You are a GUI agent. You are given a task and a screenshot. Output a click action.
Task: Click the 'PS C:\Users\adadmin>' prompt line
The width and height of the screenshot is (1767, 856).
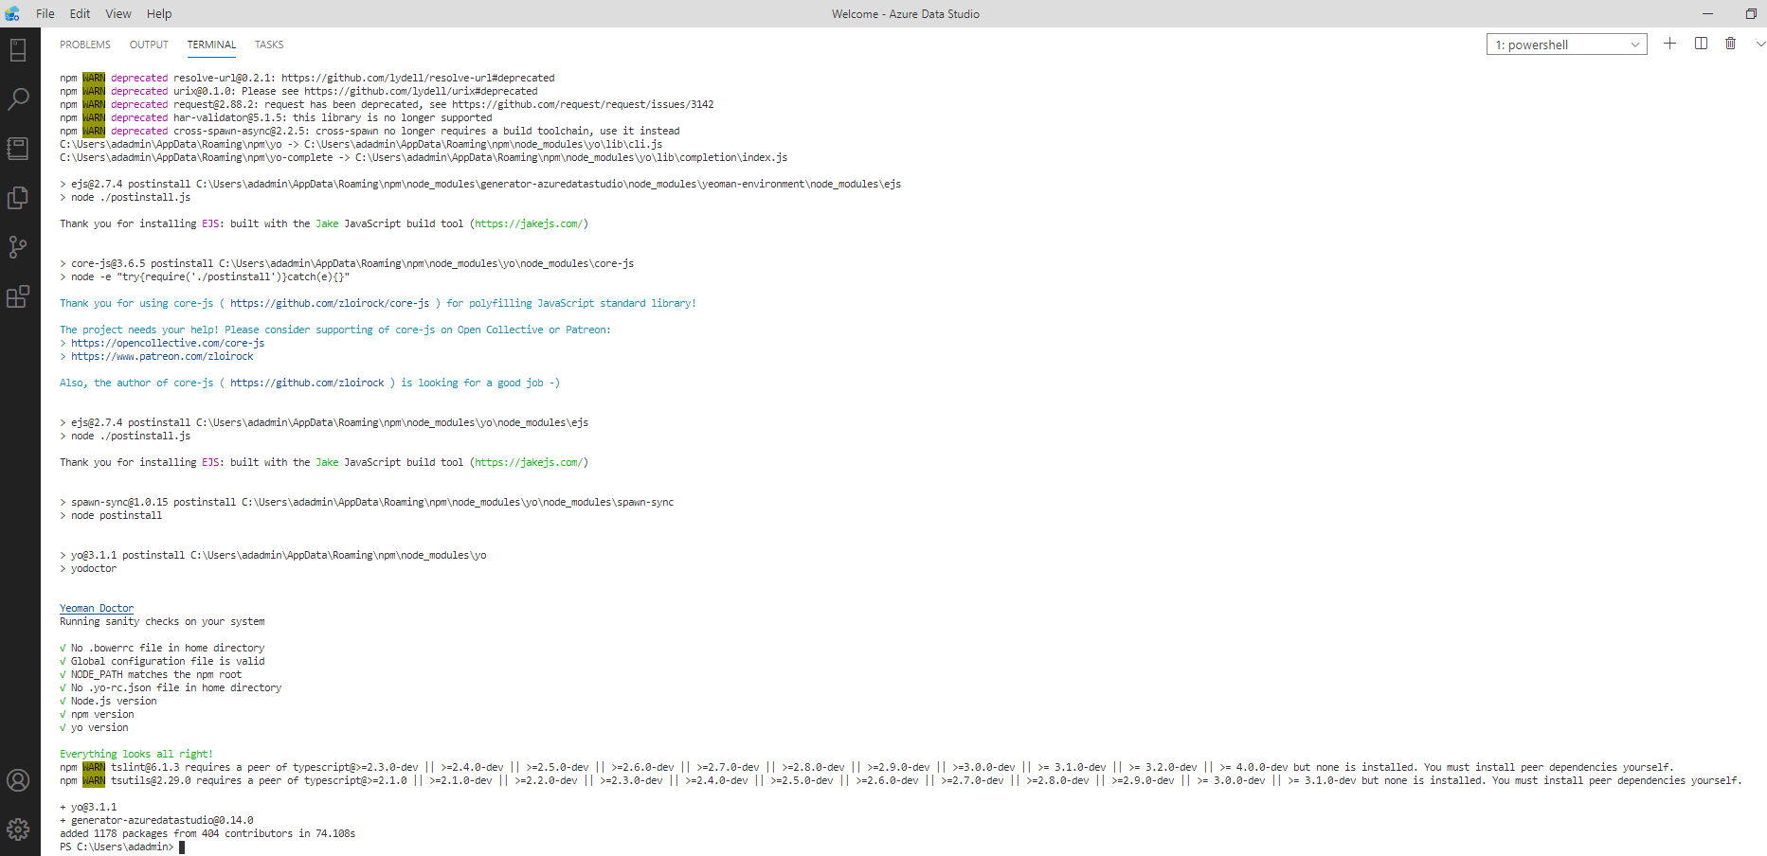pos(117,847)
